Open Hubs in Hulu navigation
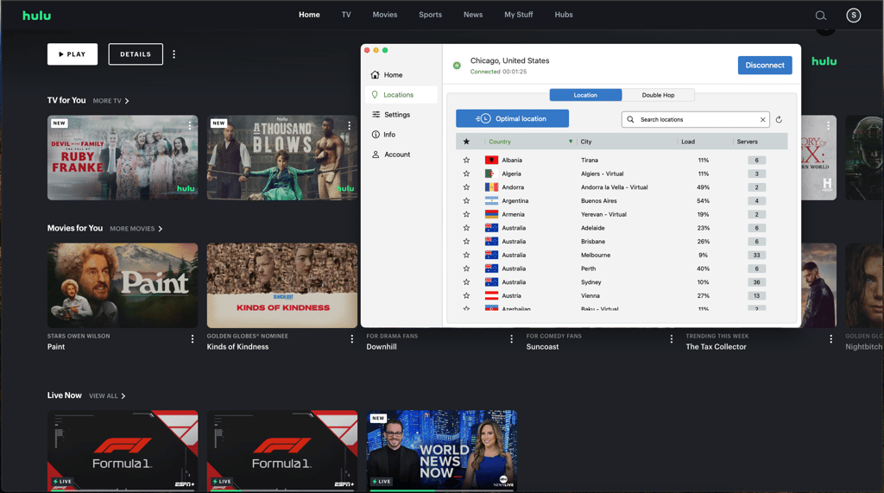Viewport: 884px width, 493px height. pyautogui.click(x=563, y=15)
